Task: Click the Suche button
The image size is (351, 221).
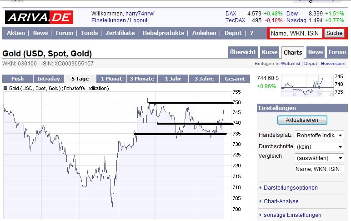Action: pyautogui.click(x=334, y=33)
